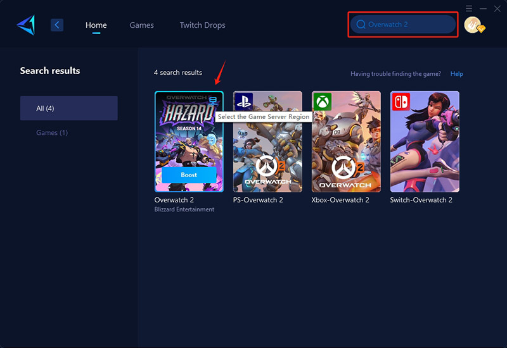Go back using the blue chevron button
The image size is (507, 348).
[x=57, y=25]
